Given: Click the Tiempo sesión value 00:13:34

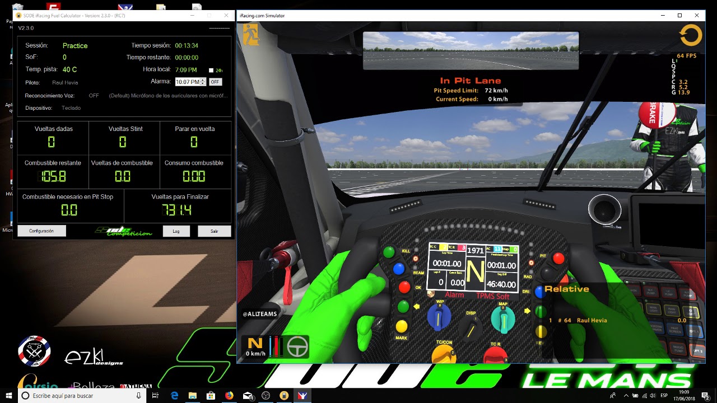Looking at the screenshot, I should tap(187, 46).
